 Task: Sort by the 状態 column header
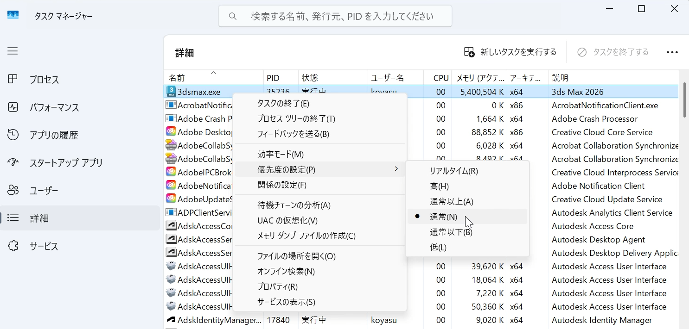coord(333,78)
